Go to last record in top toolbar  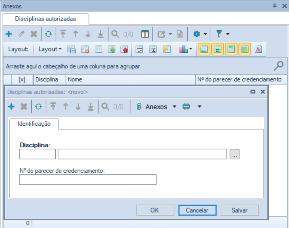click(100, 34)
